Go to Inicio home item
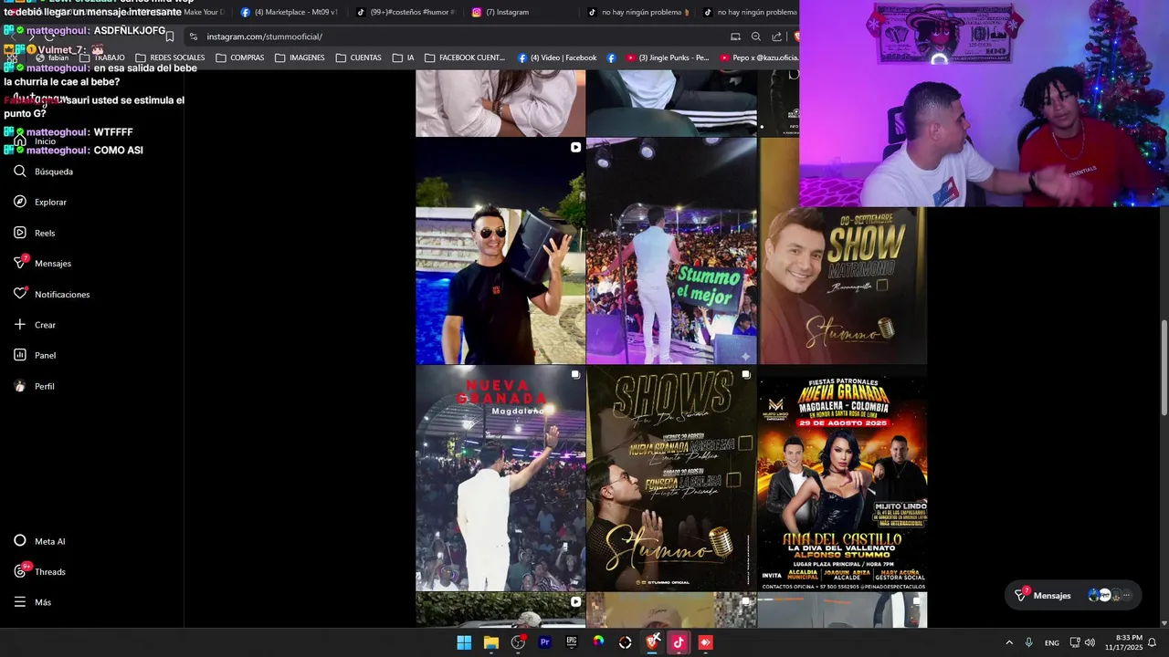Viewport: 1169px width, 657px height. click(35, 141)
